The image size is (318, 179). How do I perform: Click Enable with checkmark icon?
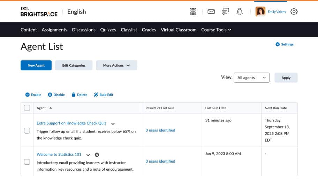click(33, 95)
